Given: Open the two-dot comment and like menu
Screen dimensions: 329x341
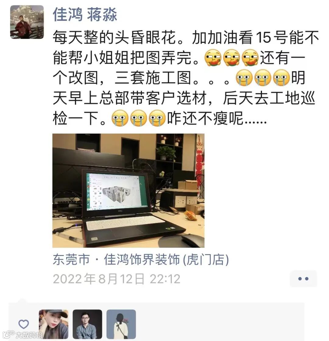Looking at the screenshot, I should [x=303, y=279].
